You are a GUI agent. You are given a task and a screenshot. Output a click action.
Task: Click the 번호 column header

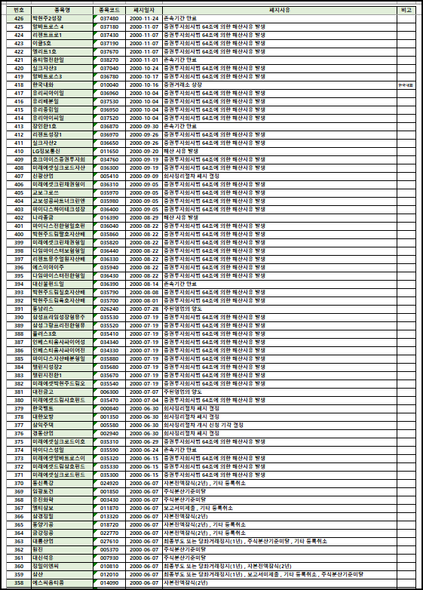pyautogui.click(x=19, y=10)
